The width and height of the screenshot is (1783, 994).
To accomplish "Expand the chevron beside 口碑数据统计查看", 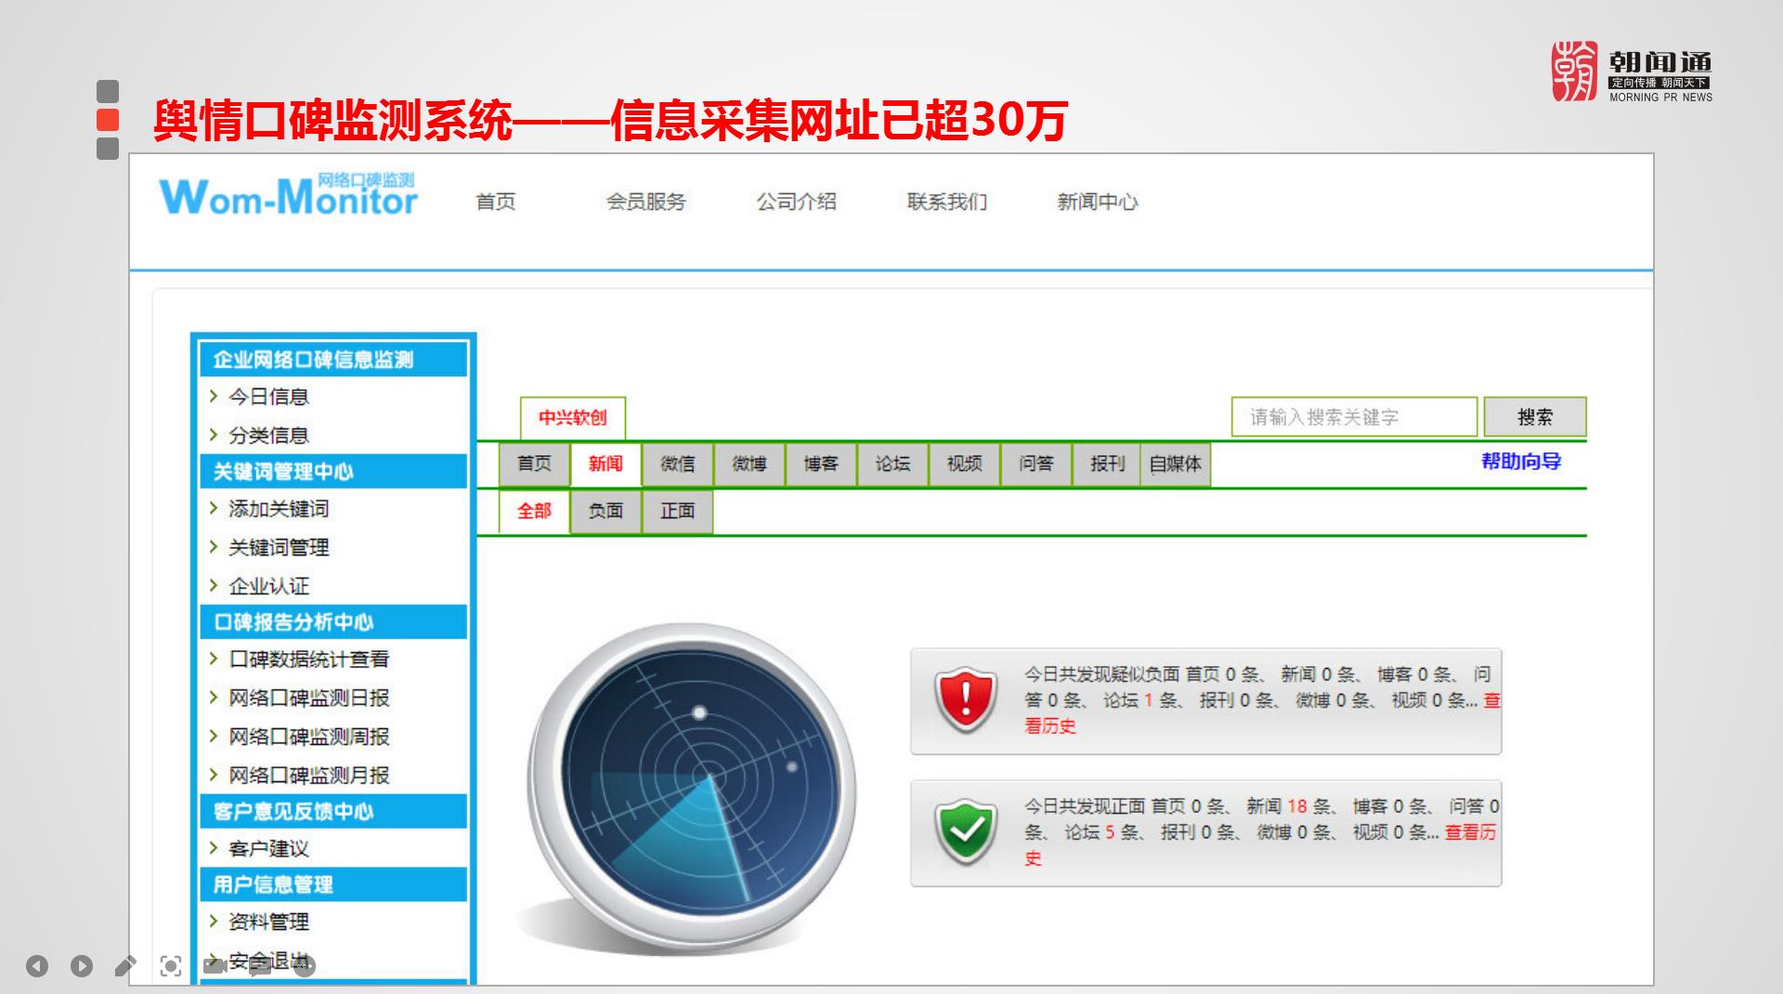I will click(214, 659).
